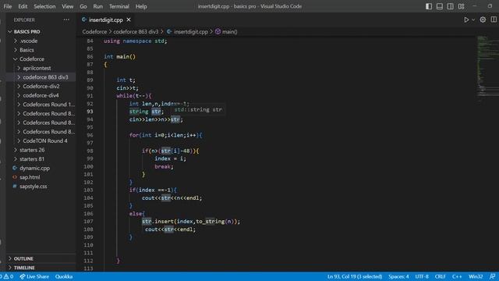Toggle primary side bar layout icon

pyautogui.click(x=429, y=6)
